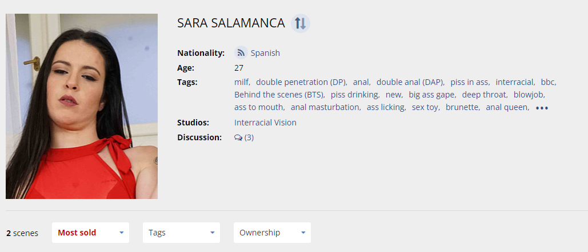Select the "sex toy" tag
This screenshot has width=588, height=252.
coord(425,107)
